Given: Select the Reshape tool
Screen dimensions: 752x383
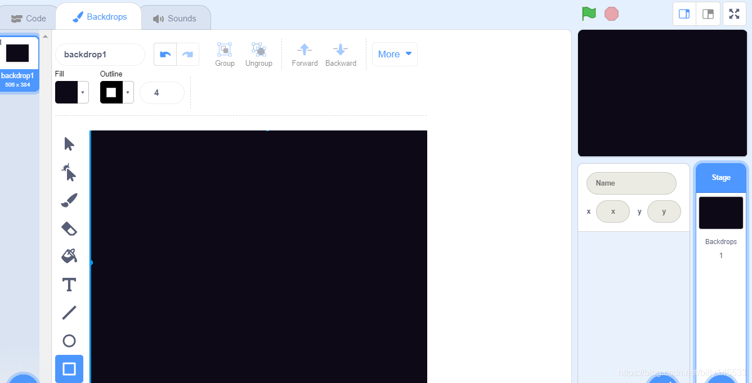Looking at the screenshot, I should point(69,172).
